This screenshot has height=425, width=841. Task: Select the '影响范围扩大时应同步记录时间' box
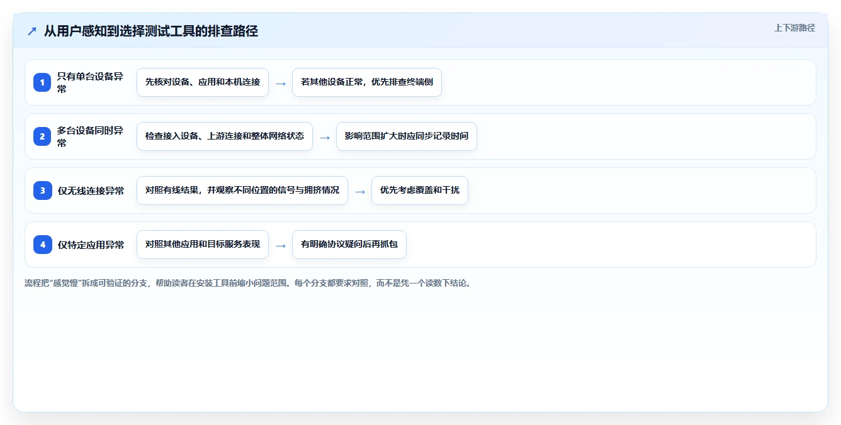pyautogui.click(x=407, y=136)
